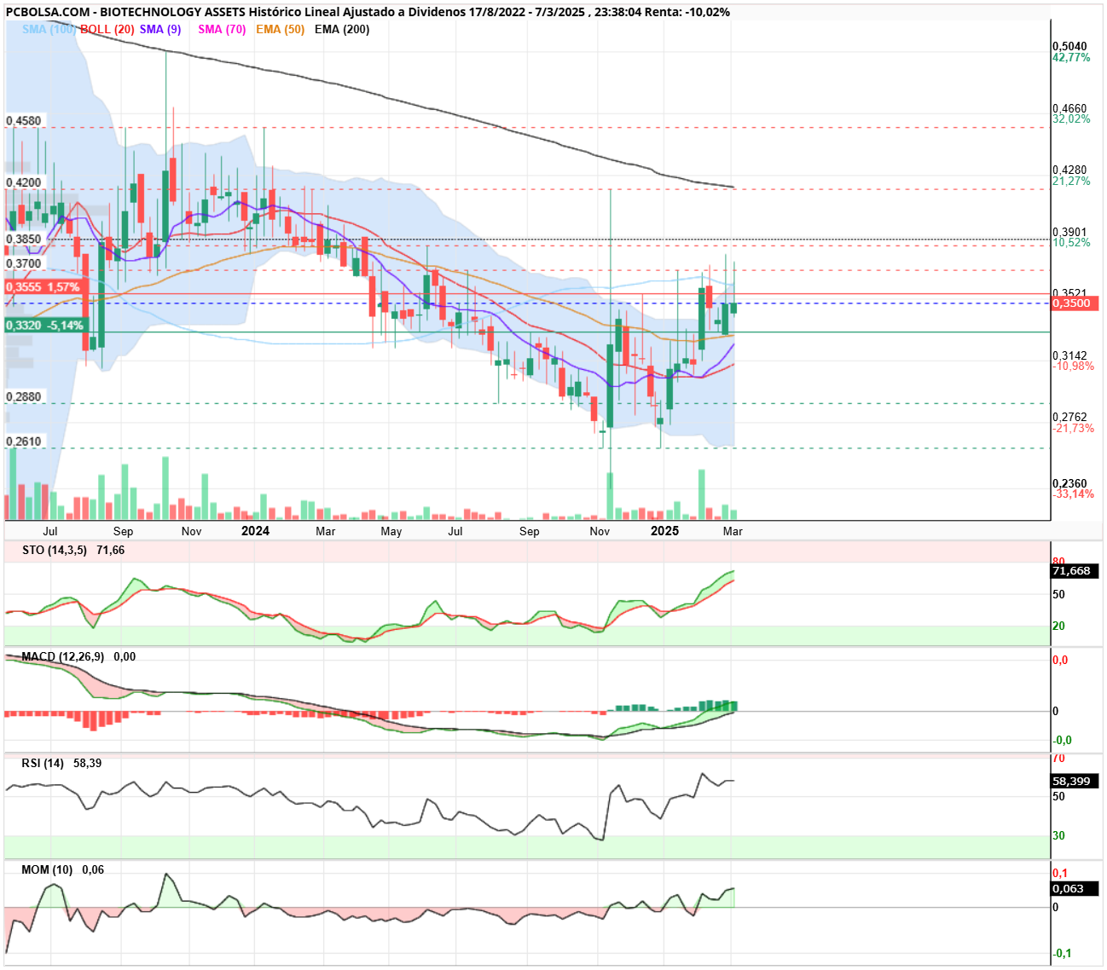Image resolution: width=1107 pixels, height=970 pixels.
Task: Click the RSI value box 58,399
Action: pos(1075,781)
